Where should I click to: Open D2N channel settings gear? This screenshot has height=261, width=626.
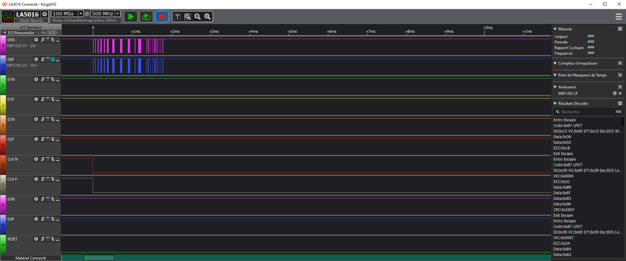36,119
